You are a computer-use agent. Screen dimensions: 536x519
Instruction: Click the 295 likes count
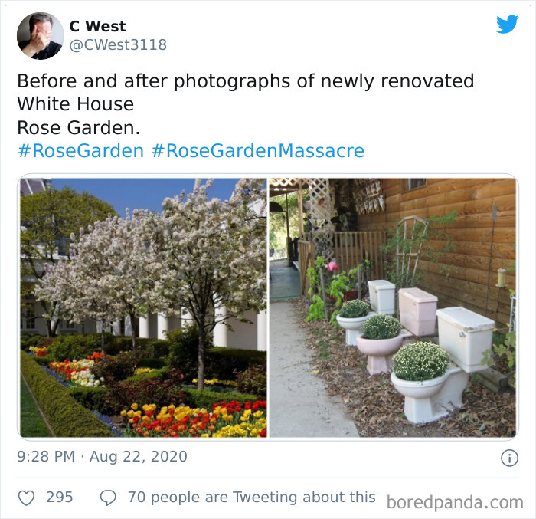pos(60,498)
